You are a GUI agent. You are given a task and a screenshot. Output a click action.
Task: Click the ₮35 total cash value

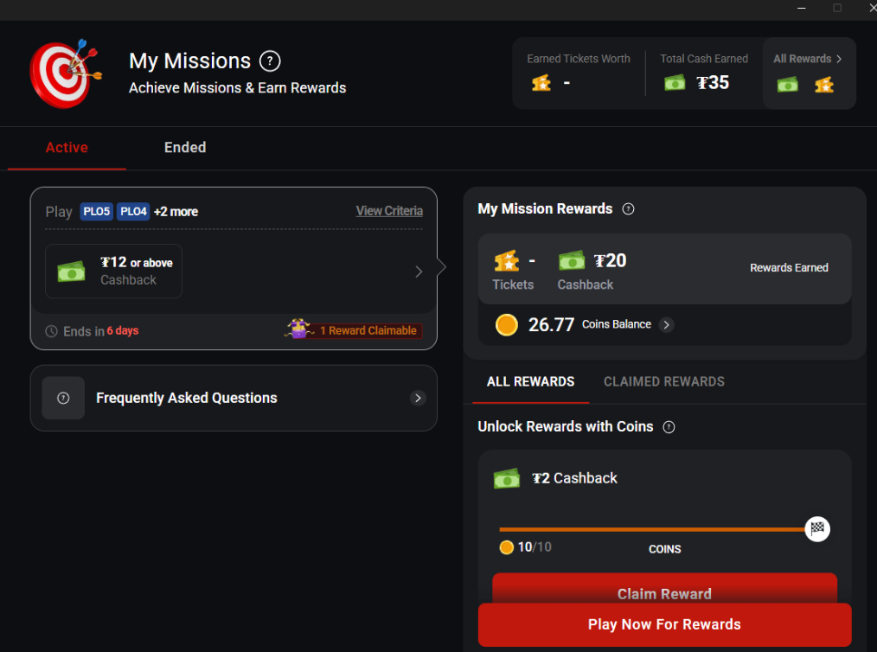(x=712, y=83)
